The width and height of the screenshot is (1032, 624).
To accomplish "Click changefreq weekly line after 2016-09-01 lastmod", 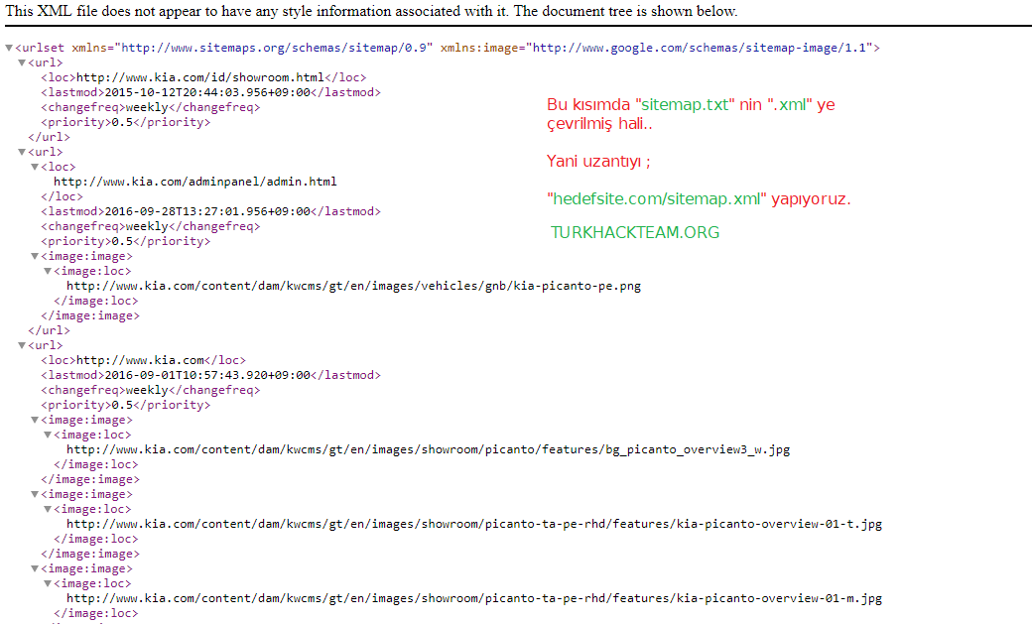I will [x=150, y=390].
